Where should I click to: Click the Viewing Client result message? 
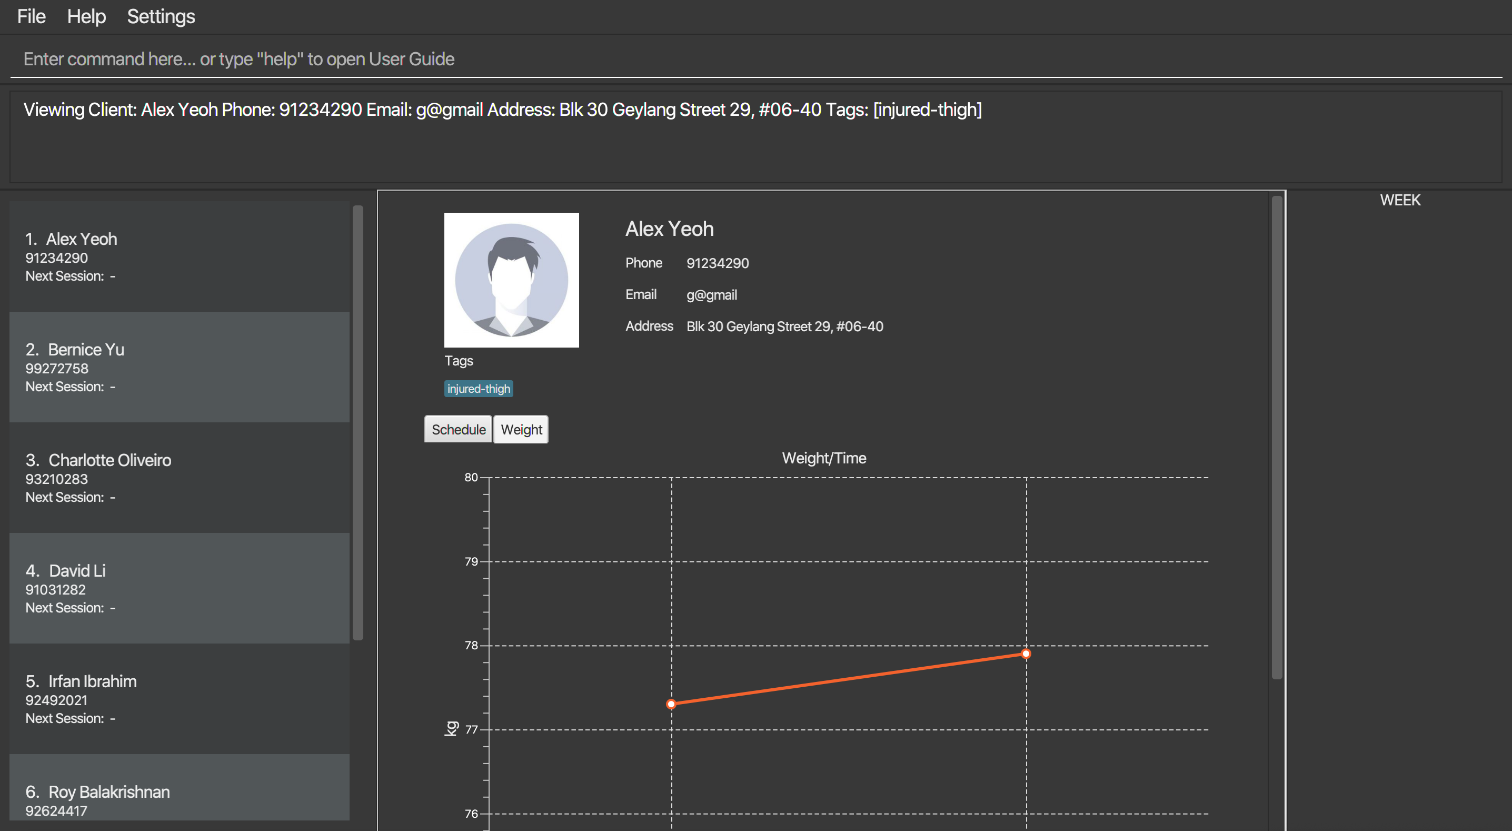[x=502, y=110]
